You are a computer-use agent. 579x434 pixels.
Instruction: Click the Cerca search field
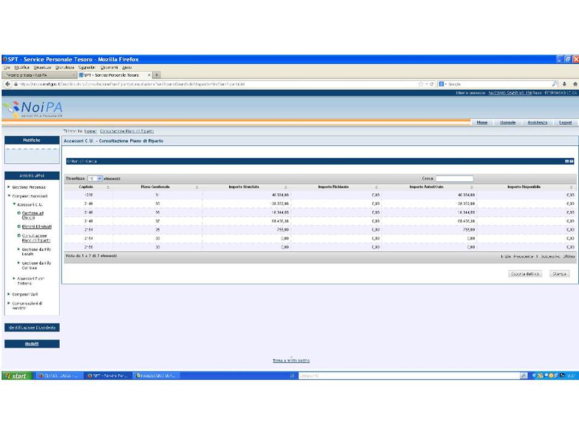[454, 178]
